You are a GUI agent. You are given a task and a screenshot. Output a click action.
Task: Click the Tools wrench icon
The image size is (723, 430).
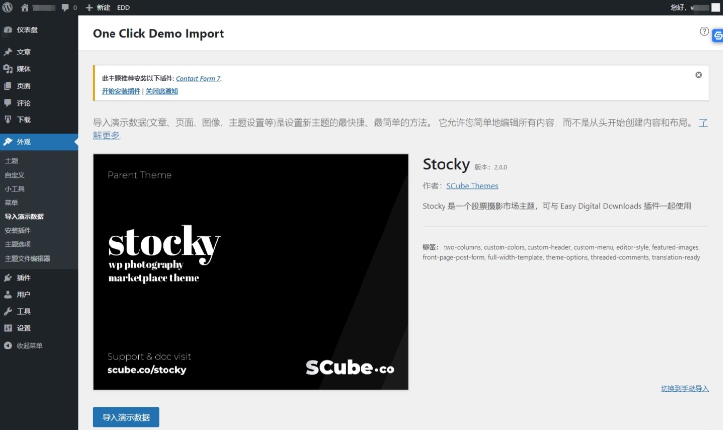(8, 311)
